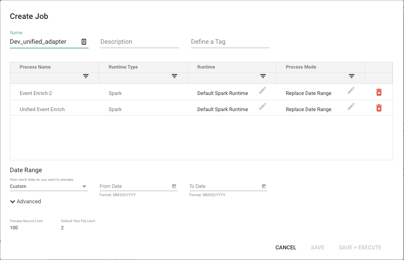Delete the Unified Event Enrich row

pos(379,108)
